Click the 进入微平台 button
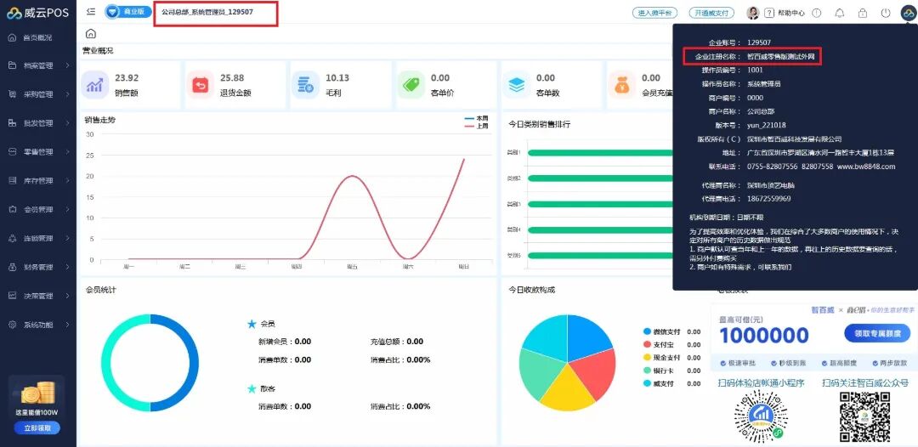Screen dimensions: 918x447 (655, 13)
